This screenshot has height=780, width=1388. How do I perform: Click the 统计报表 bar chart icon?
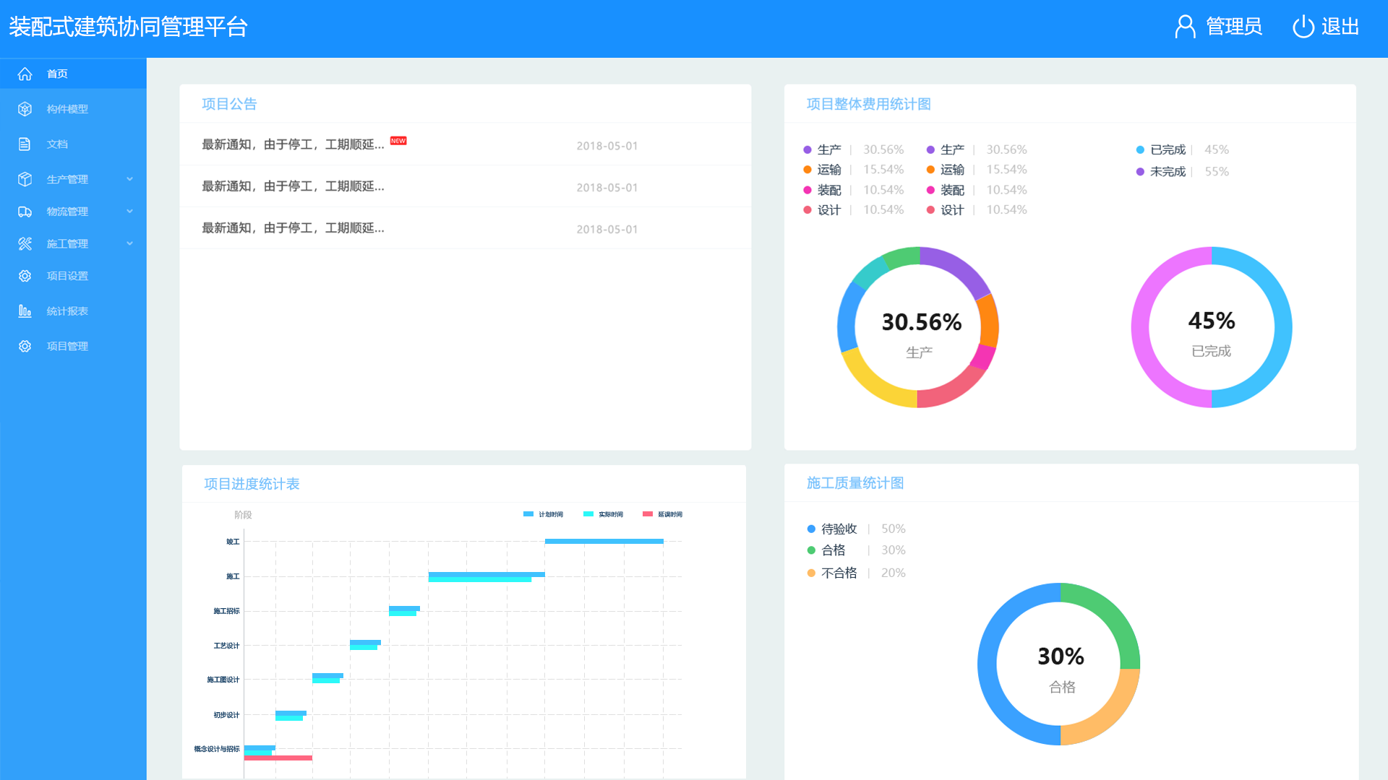click(25, 311)
